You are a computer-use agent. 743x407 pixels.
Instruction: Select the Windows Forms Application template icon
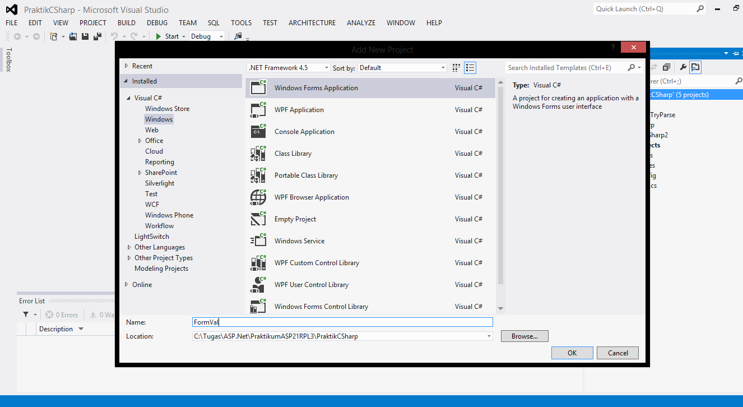point(258,87)
